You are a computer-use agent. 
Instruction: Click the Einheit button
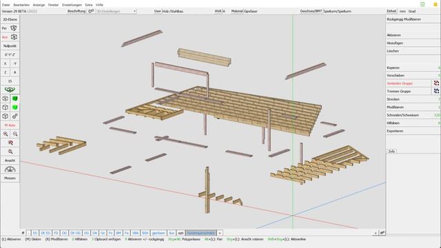[391, 11]
